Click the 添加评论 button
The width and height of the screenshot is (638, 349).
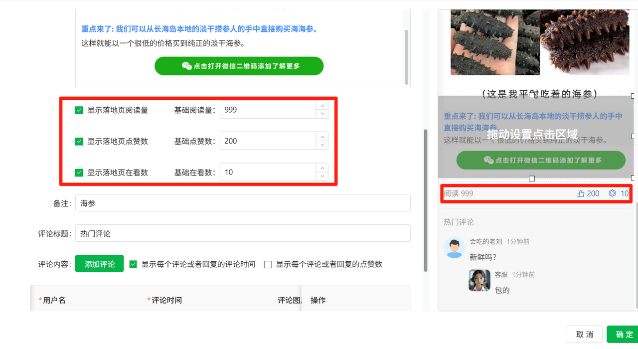[99, 264]
